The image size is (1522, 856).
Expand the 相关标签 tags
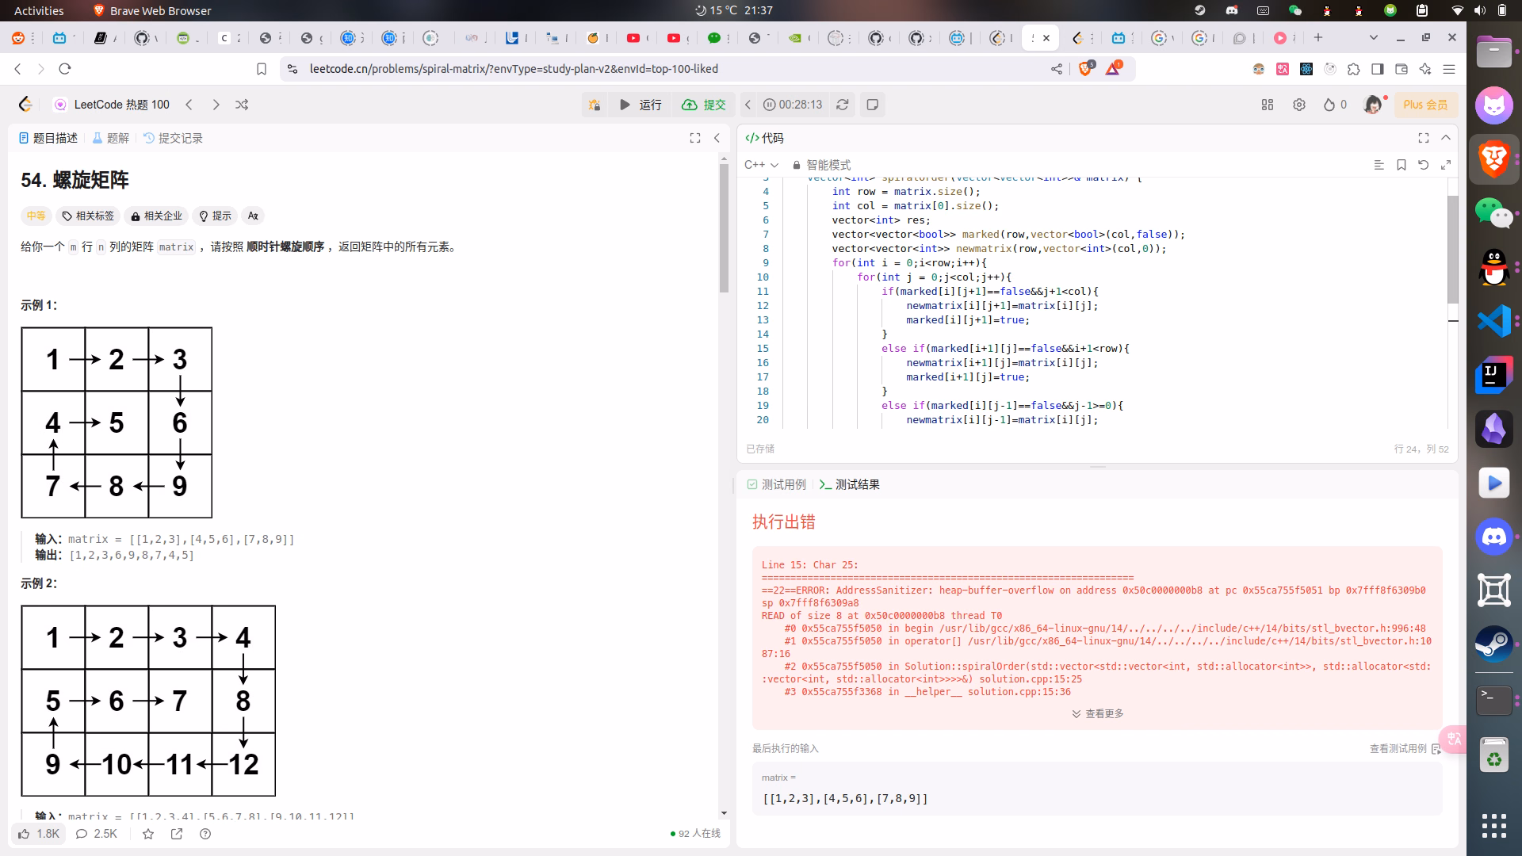click(88, 216)
